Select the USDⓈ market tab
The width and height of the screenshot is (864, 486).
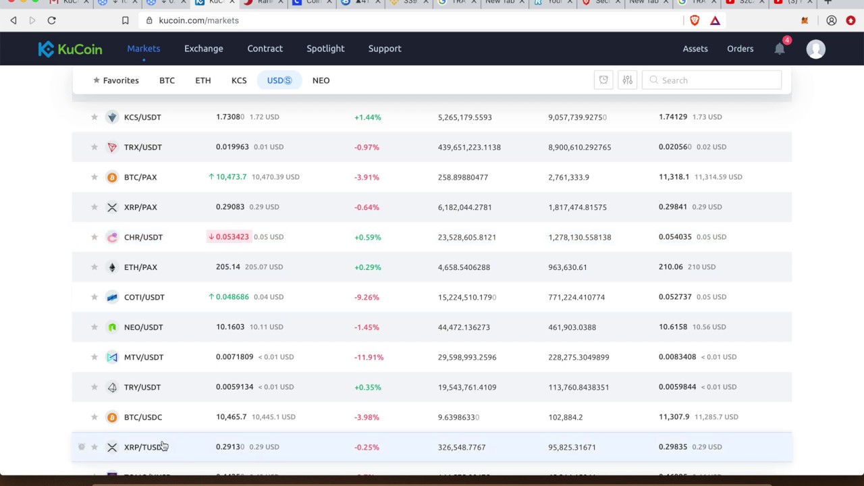click(x=279, y=80)
